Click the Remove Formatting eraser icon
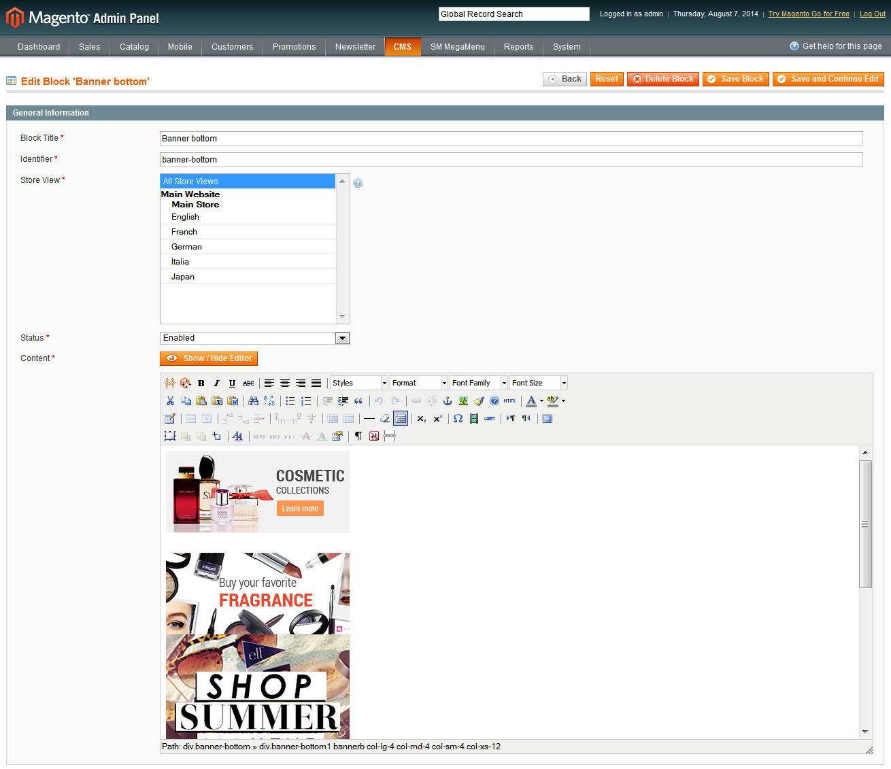The height and width of the screenshot is (769, 891). pyautogui.click(x=385, y=418)
